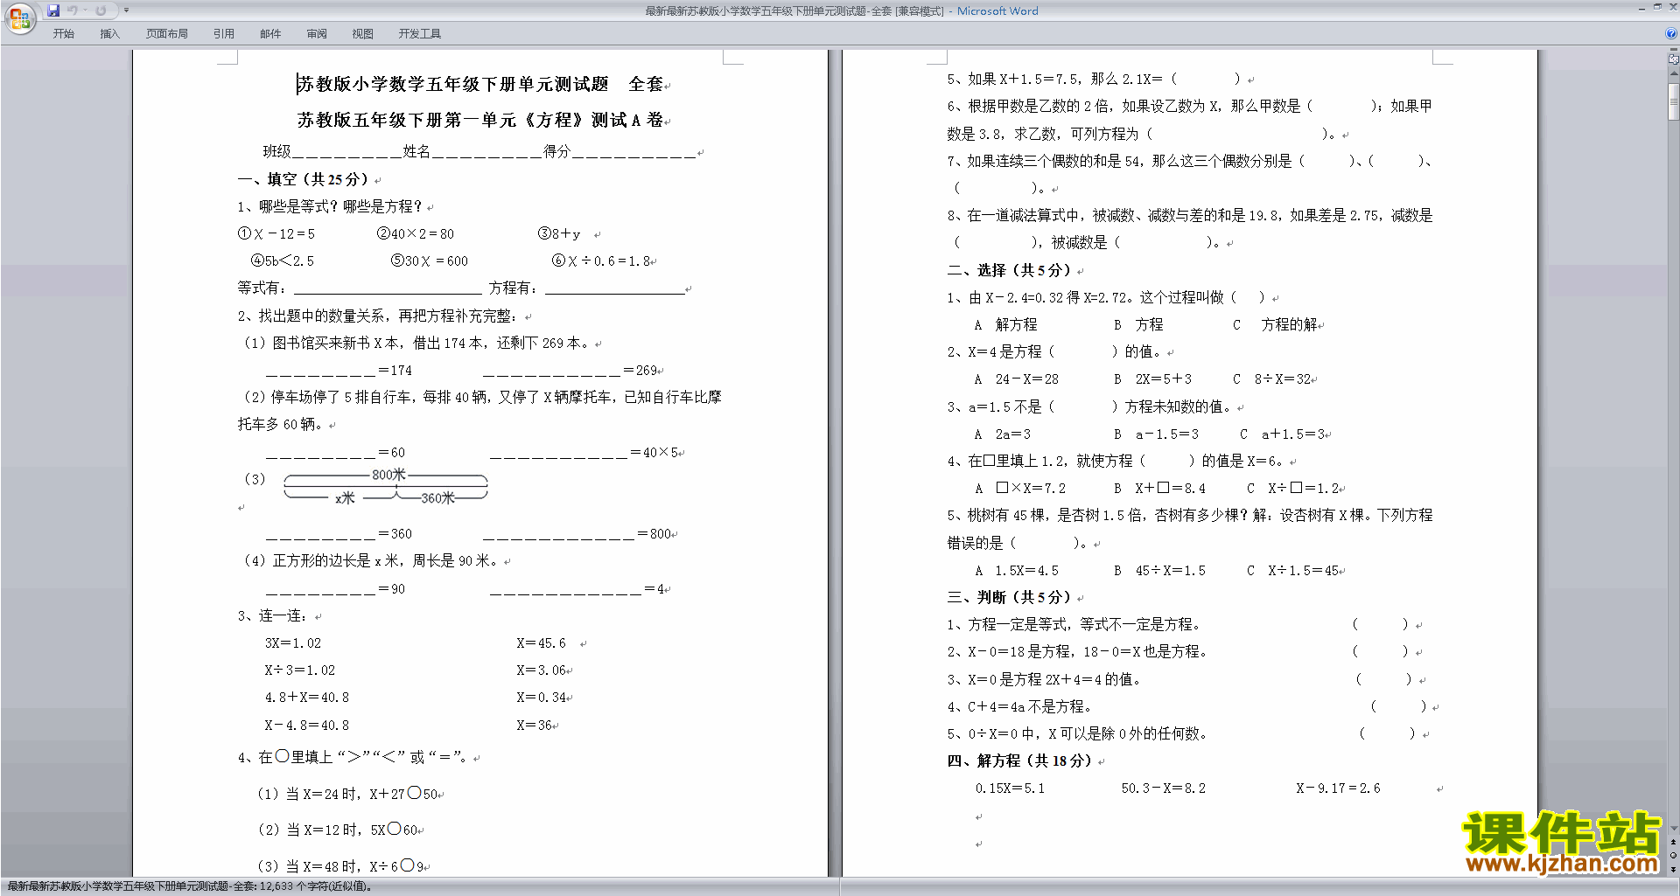Screen dimensions: 1680x896
Task: Click the scrollbar up arrow
Action: click(x=1674, y=74)
